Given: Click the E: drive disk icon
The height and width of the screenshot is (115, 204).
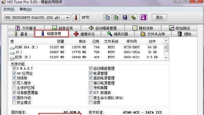Looking at the screenshot, I should 12,48.
